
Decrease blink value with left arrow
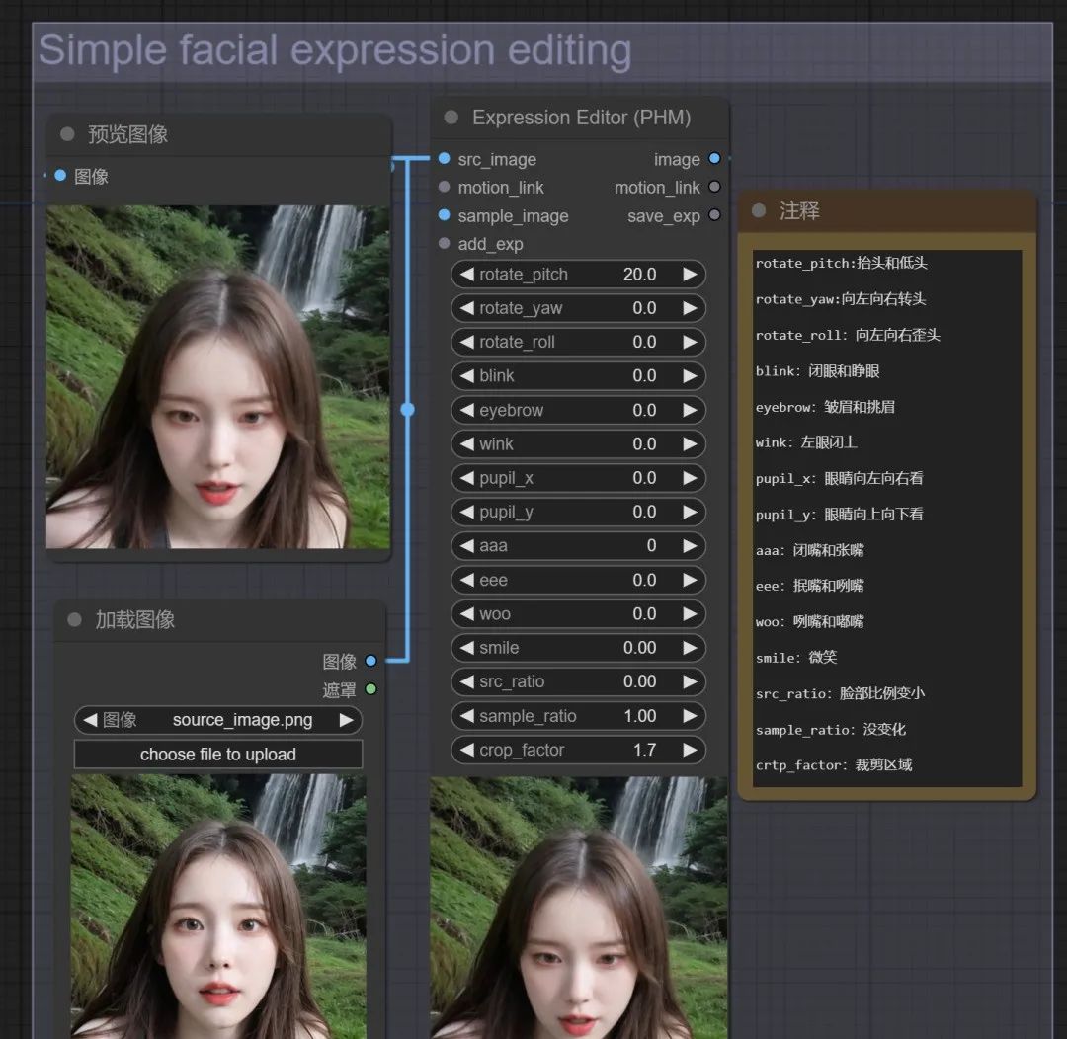coord(466,375)
